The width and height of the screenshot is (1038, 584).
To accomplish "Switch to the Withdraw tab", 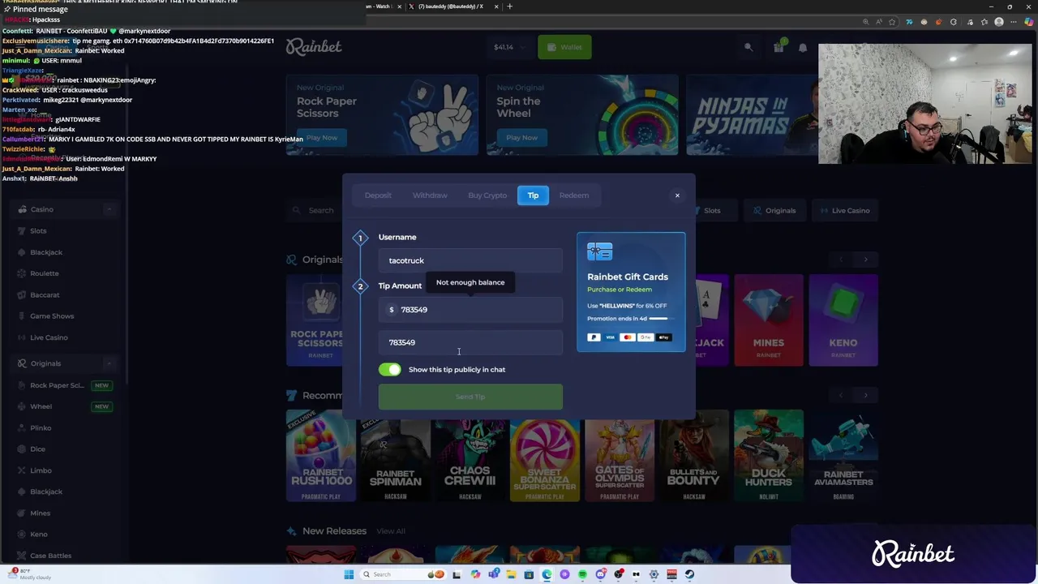I will click(430, 195).
